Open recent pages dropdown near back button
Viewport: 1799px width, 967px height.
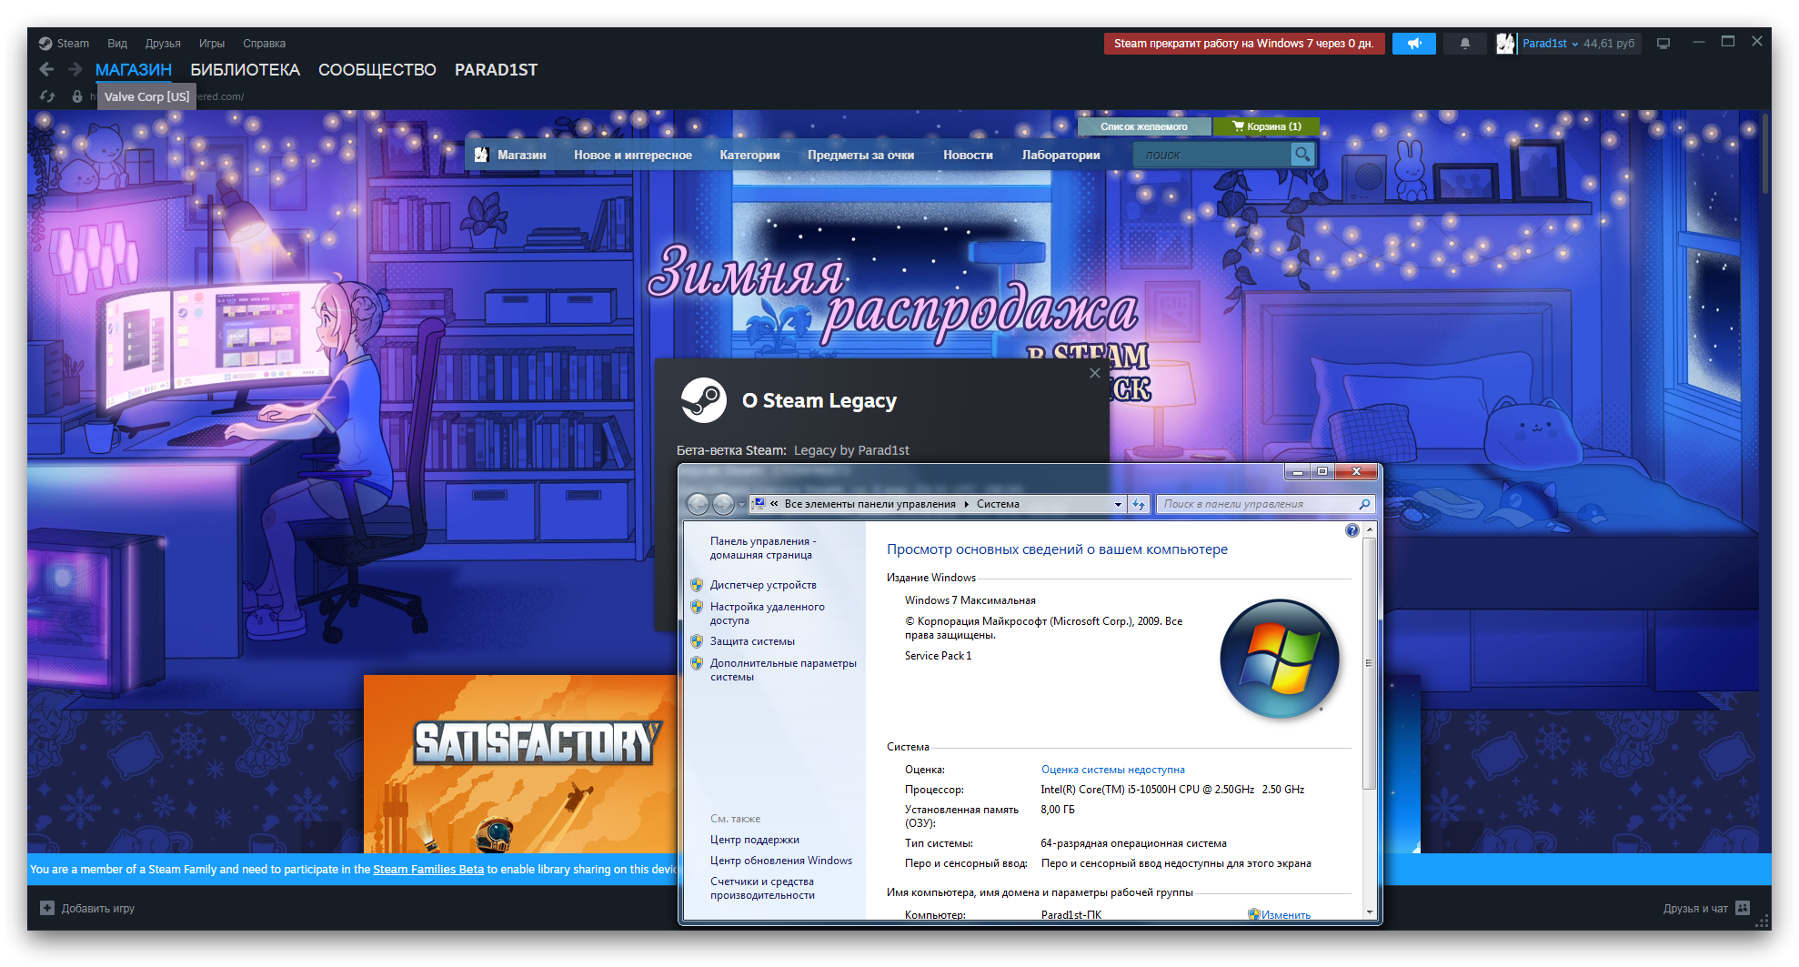[741, 503]
